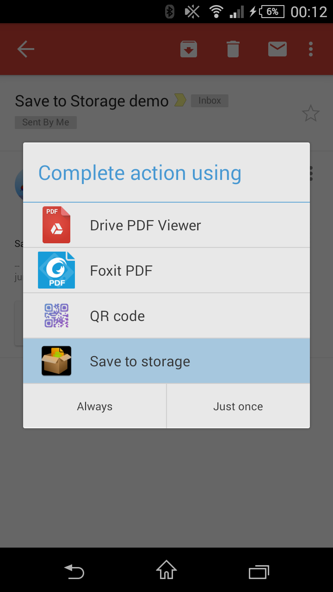Tap the back arrow in the toolbar
This screenshot has width=333, height=592.
[x=25, y=49]
